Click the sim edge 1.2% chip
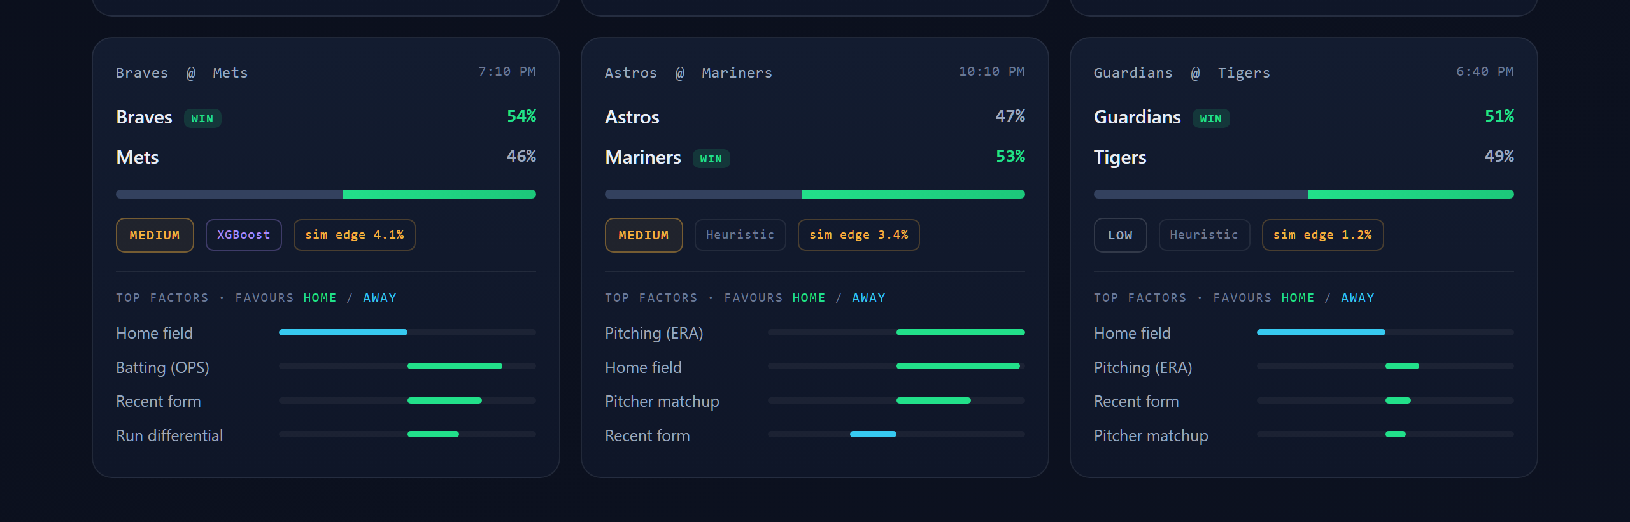The height and width of the screenshot is (522, 1630). coord(1322,235)
